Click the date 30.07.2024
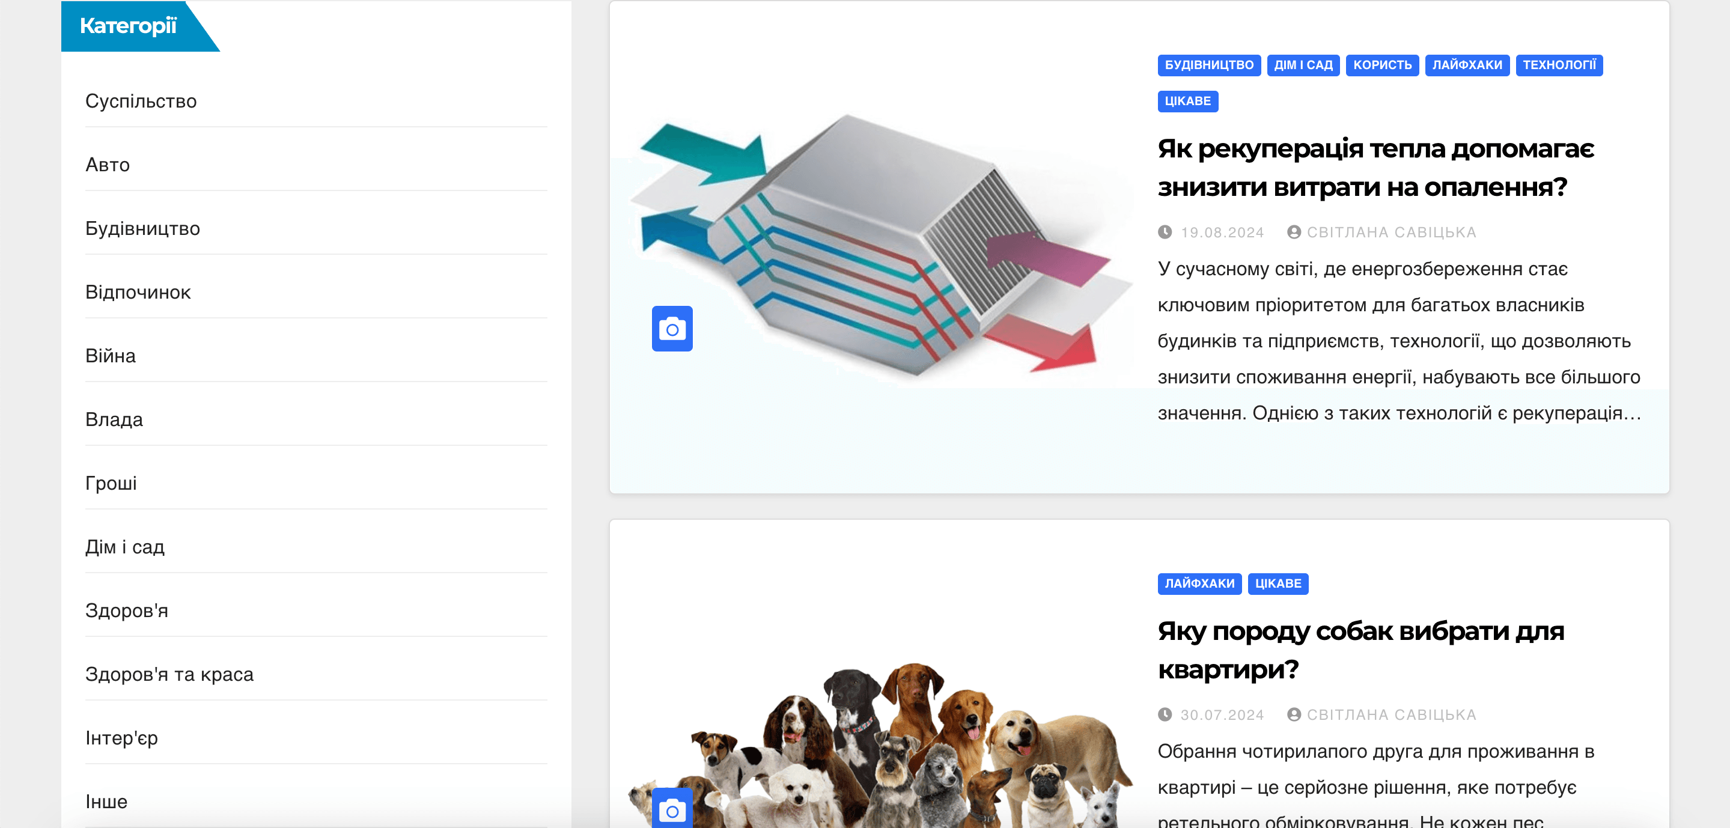 point(1222,714)
